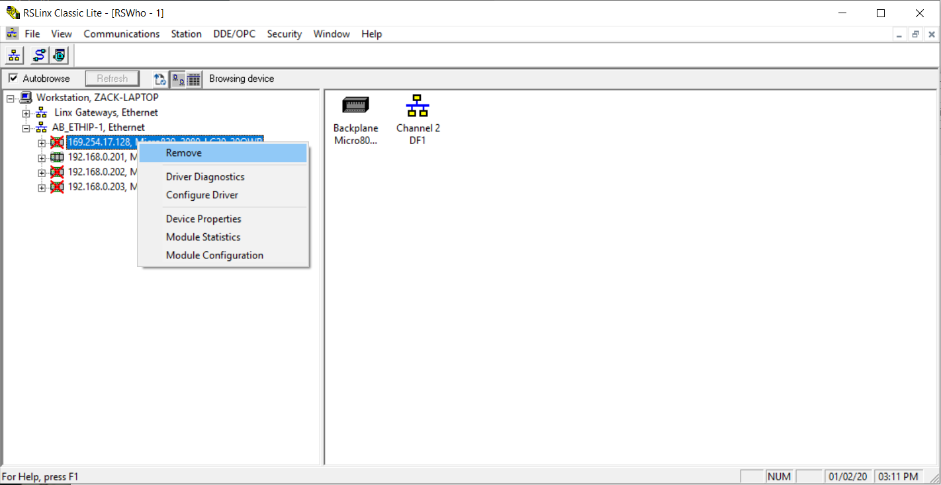Screen dimensions: 941x485
Task: Expand the 192.168.0.202 device node
Action: coord(42,172)
